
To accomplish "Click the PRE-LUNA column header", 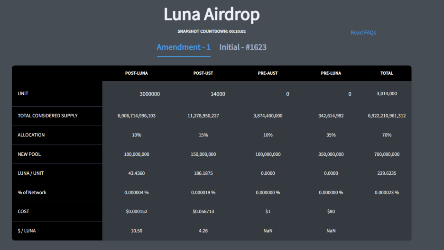I will pyautogui.click(x=331, y=73).
